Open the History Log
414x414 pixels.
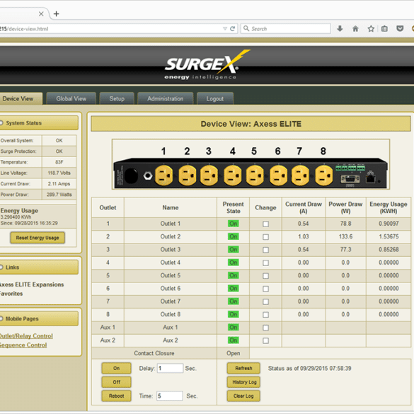pos(243,381)
